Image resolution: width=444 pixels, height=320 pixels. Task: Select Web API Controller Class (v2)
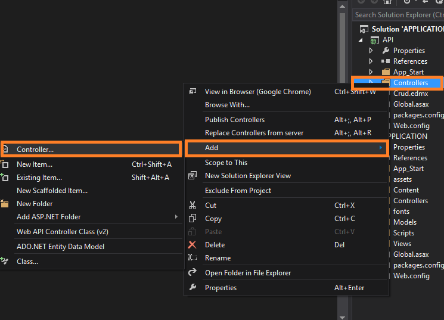[x=63, y=232]
